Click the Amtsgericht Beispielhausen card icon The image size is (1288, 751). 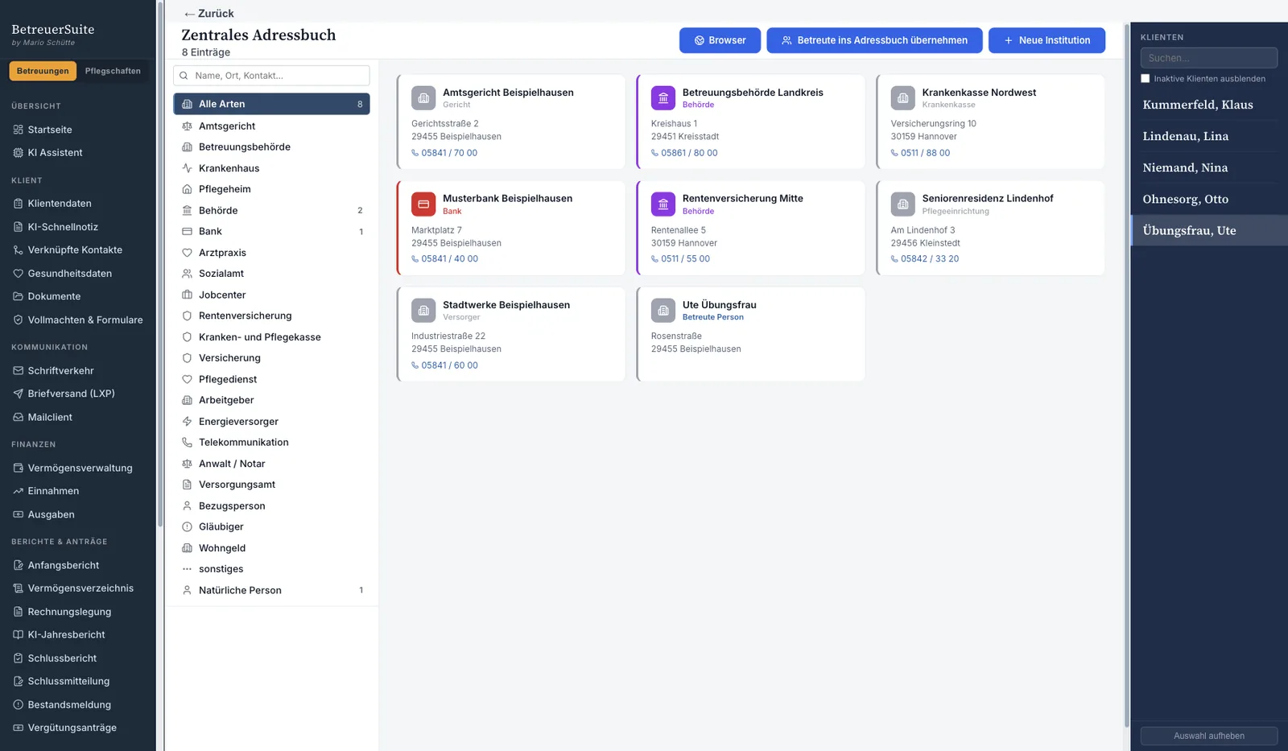tap(423, 98)
